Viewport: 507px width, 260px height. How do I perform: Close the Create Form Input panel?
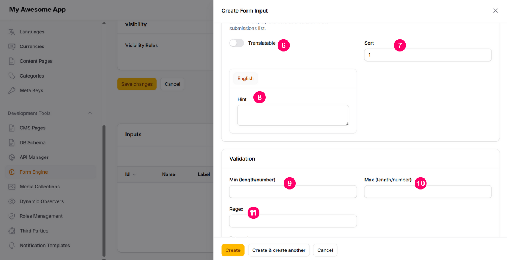coord(495,11)
